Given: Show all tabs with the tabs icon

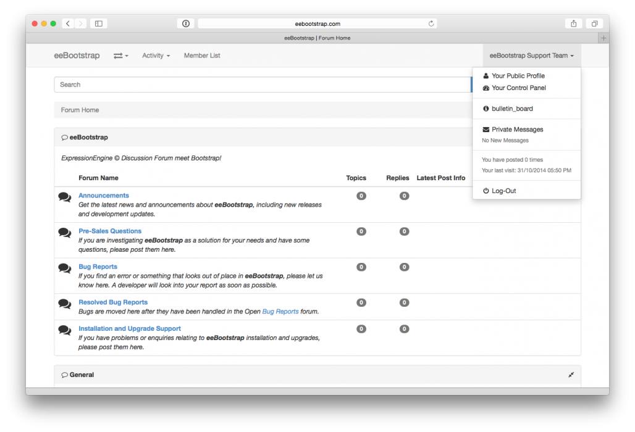Looking at the screenshot, I should (594, 23).
